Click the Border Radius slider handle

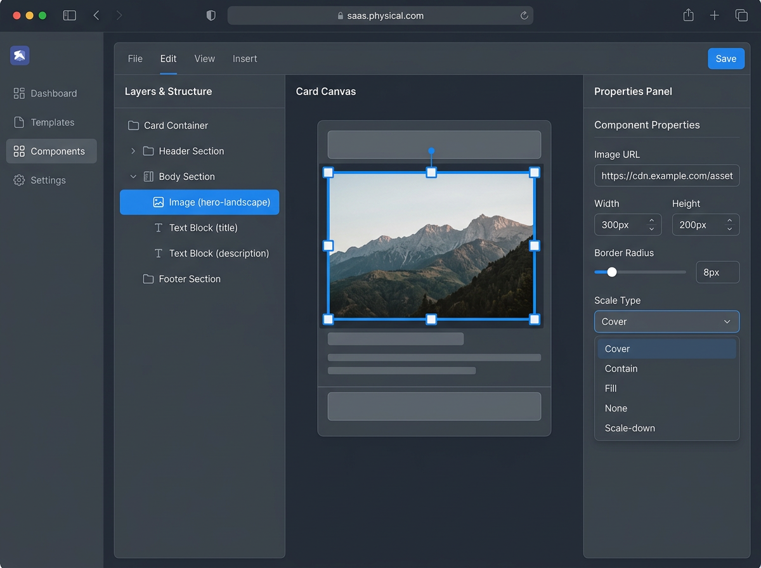pos(612,272)
